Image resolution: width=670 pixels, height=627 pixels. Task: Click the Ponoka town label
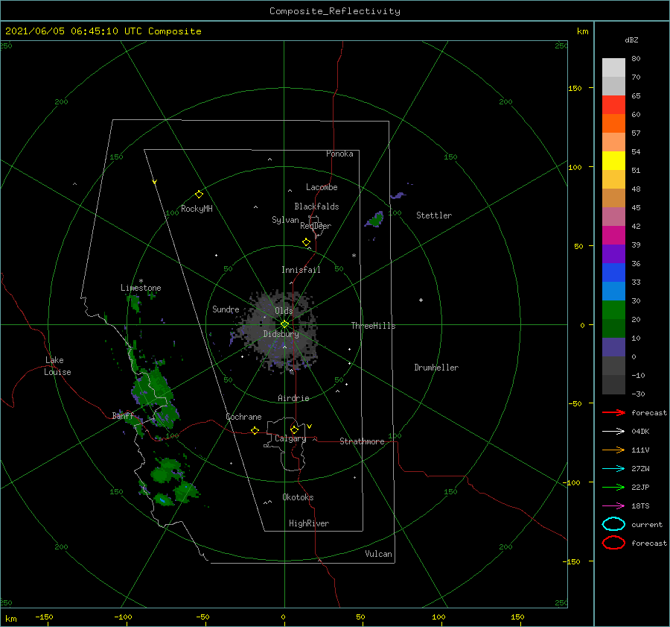click(339, 154)
